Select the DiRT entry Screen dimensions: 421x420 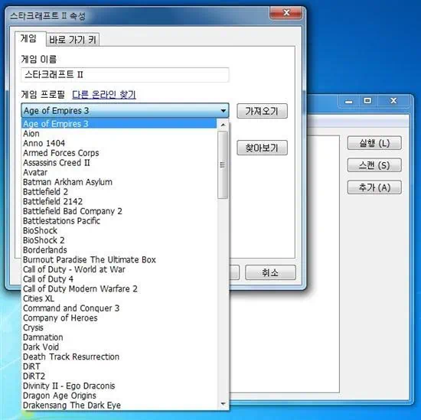click(x=119, y=366)
